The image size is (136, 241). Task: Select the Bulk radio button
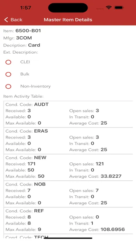pos(8,74)
